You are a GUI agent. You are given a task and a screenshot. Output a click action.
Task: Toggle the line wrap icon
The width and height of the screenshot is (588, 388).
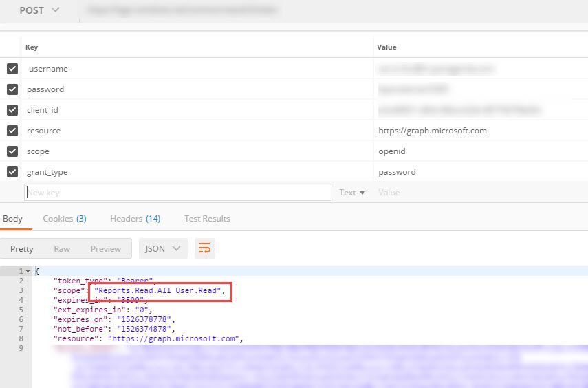(205, 248)
